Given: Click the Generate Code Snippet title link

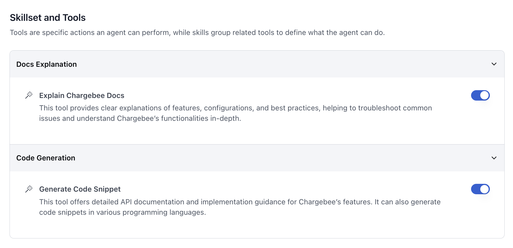Looking at the screenshot, I should 80,189.
